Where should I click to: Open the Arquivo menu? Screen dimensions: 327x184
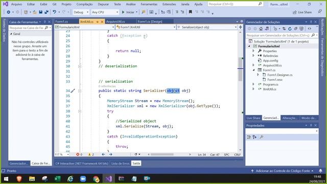point(16,4)
